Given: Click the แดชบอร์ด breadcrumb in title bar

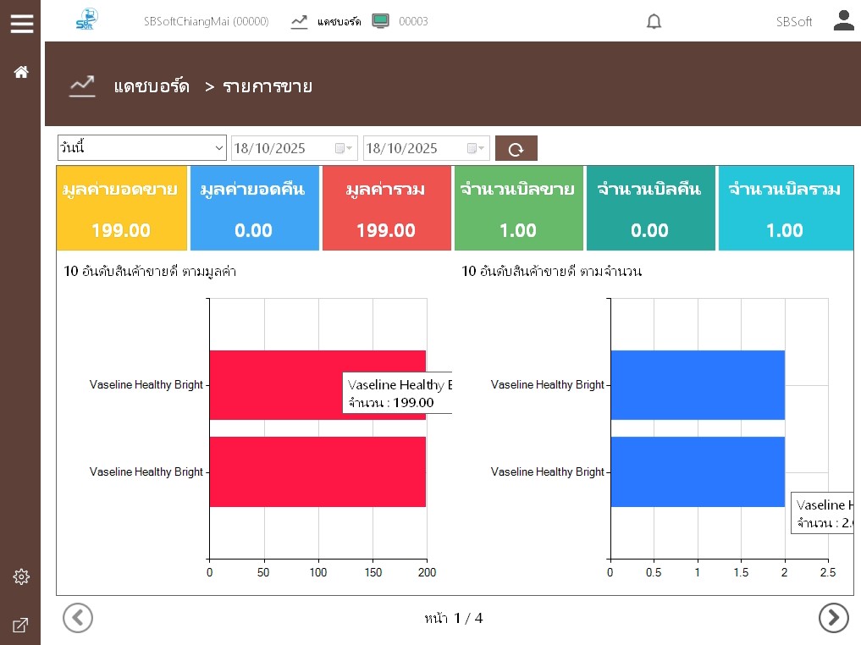Looking at the screenshot, I should point(152,86).
